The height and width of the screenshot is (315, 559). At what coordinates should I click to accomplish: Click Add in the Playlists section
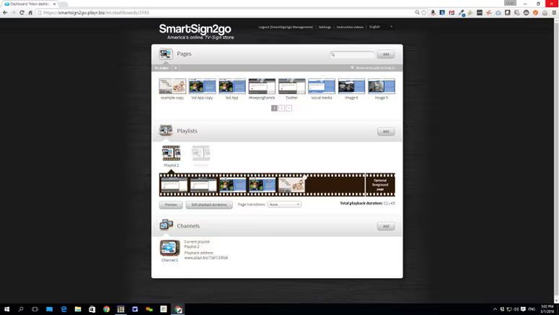[386, 131]
